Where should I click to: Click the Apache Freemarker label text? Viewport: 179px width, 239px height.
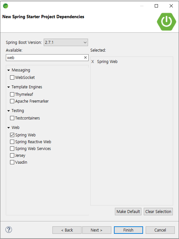32,101
